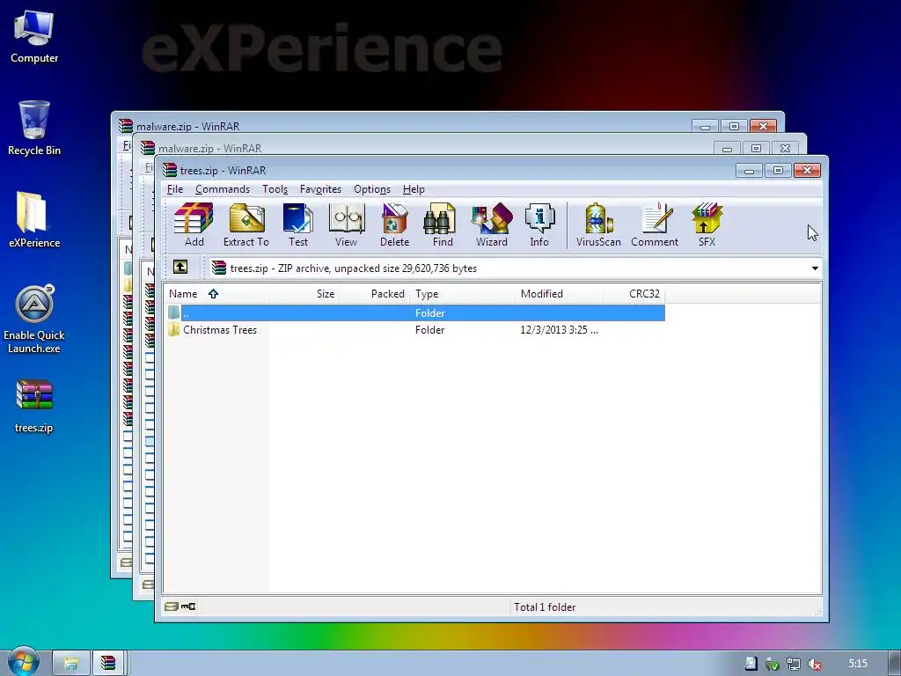
Task: Open the View tool
Action: tap(346, 224)
